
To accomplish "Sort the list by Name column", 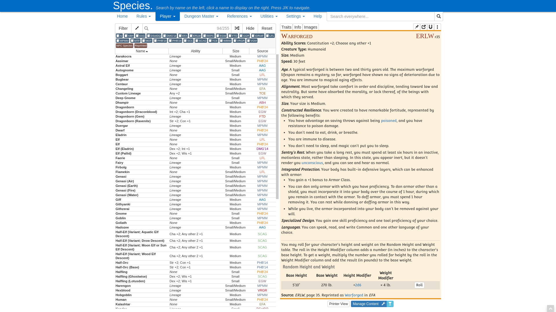I will 142,51.
